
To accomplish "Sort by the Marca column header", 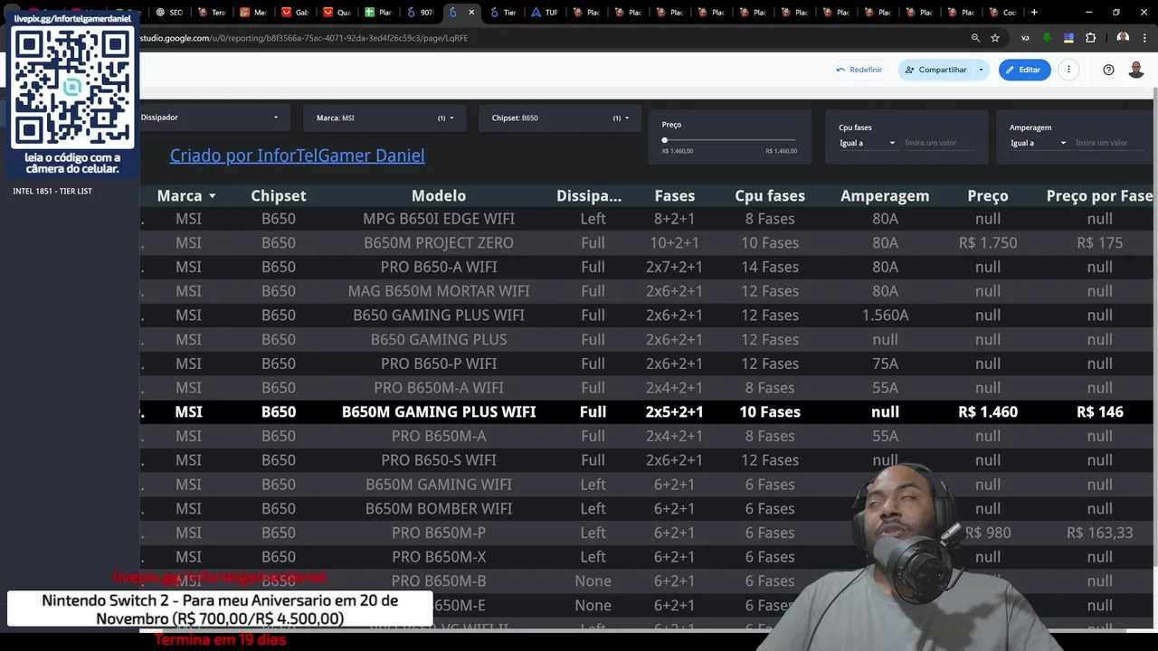I will 179,195.
